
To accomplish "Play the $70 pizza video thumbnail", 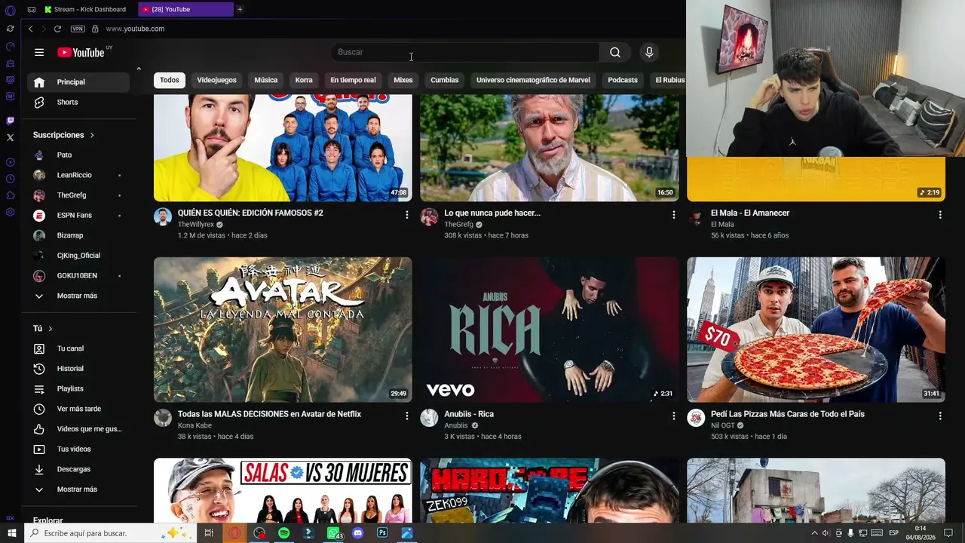I will [x=816, y=330].
